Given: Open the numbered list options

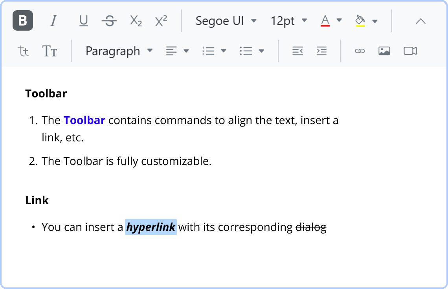Looking at the screenshot, I should point(223,51).
